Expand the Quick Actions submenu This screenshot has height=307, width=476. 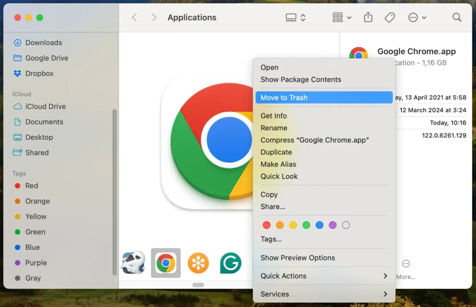tap(324, 276)
